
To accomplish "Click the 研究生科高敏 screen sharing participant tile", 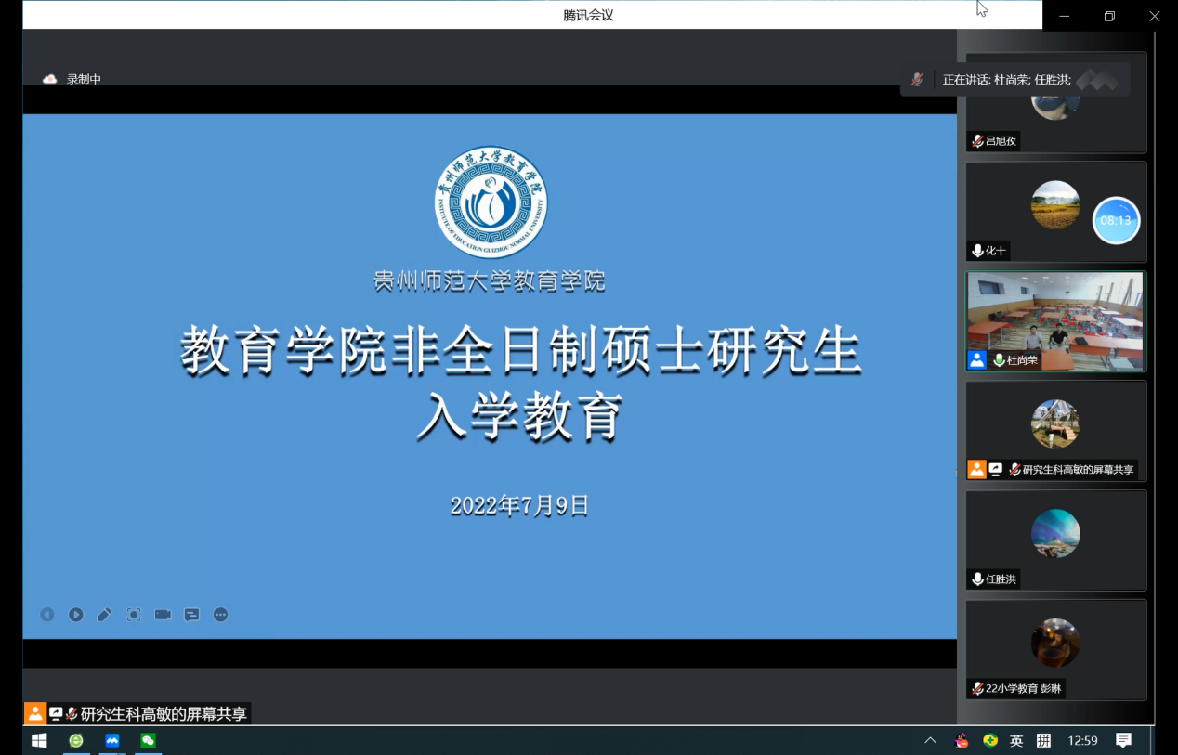I will [1055, 424].
